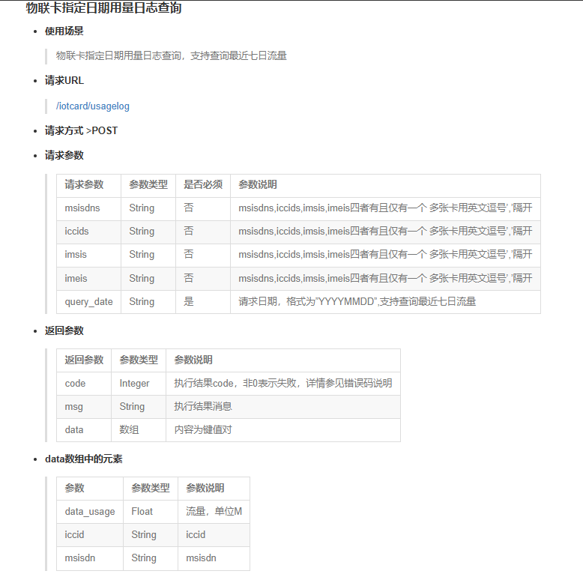Click the 是否必须 column header
Viewport: 583px width, 577px height.
click(202, 185)
